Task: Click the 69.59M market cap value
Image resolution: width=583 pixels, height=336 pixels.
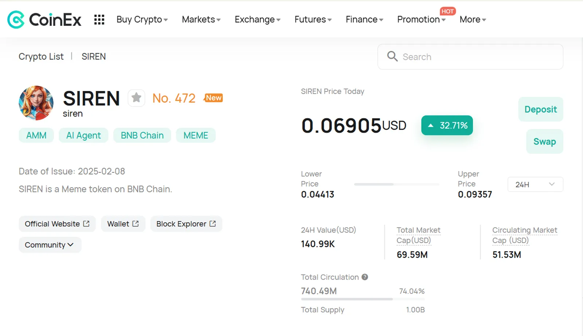Action: 412,255
